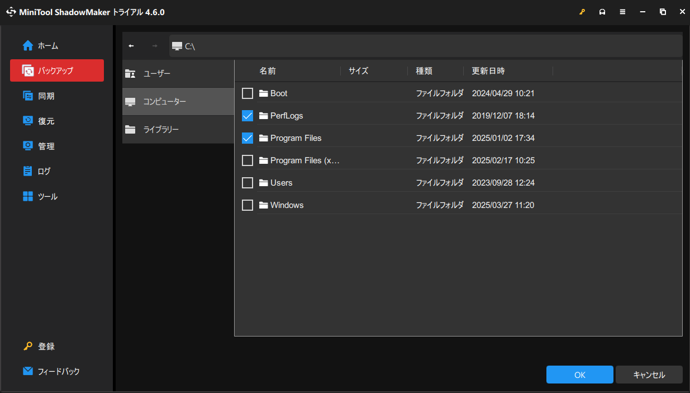This screenshot has width=690, height=393.
Task: Click the monitor icon beside コンピューター
Action: [130, 102]
